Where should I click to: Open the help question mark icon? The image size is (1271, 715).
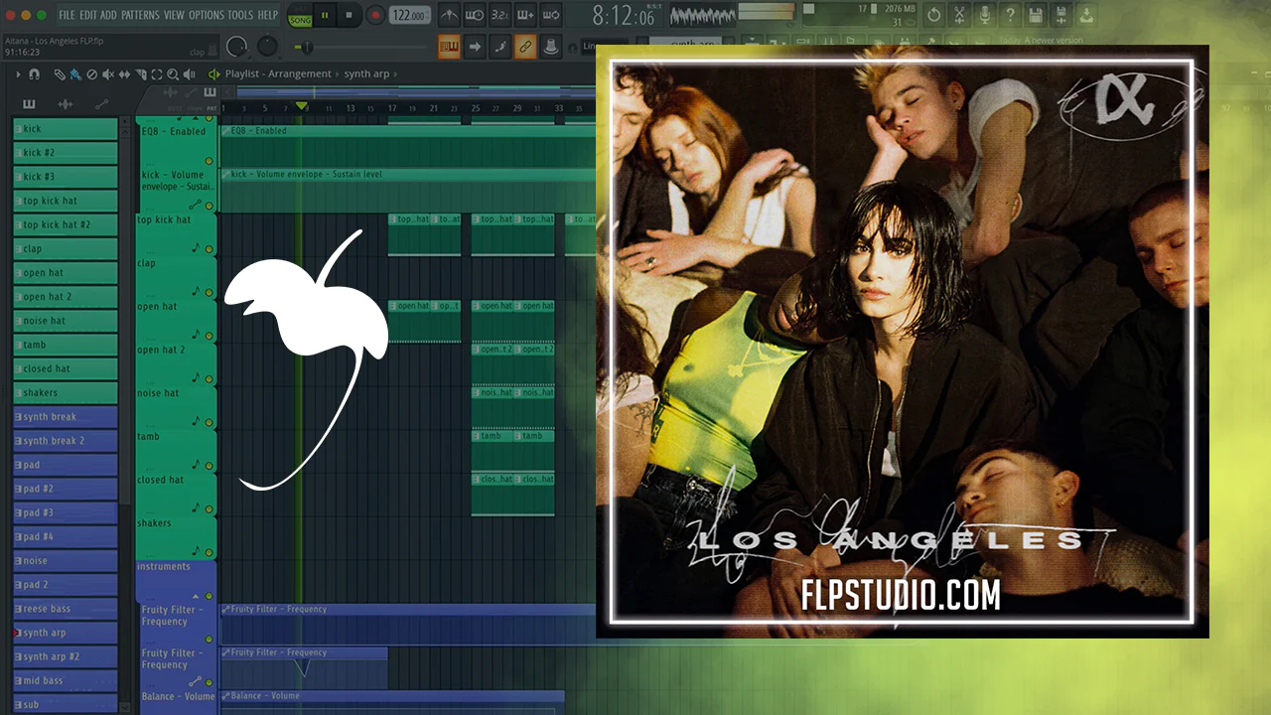tap(1011, 15)
